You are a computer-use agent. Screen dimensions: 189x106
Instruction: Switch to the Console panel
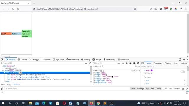(22, 59)
